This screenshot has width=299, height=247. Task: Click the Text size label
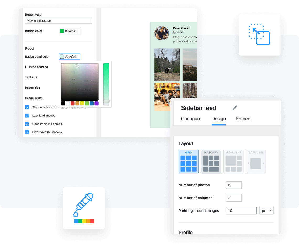[x=31, y=77]
